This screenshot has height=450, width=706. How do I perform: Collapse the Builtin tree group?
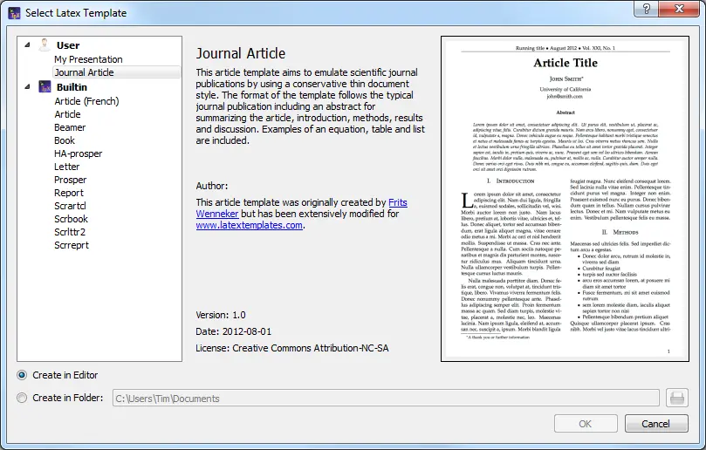pos(27,86)
